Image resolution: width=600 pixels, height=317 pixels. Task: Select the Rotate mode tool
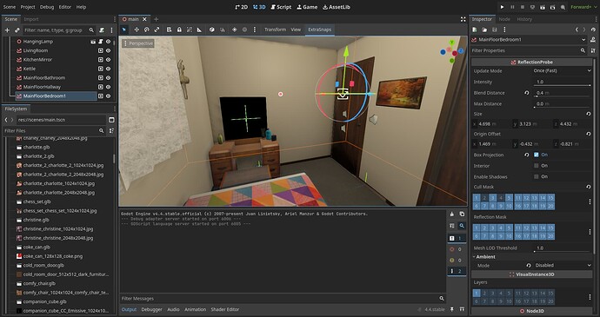147,30
